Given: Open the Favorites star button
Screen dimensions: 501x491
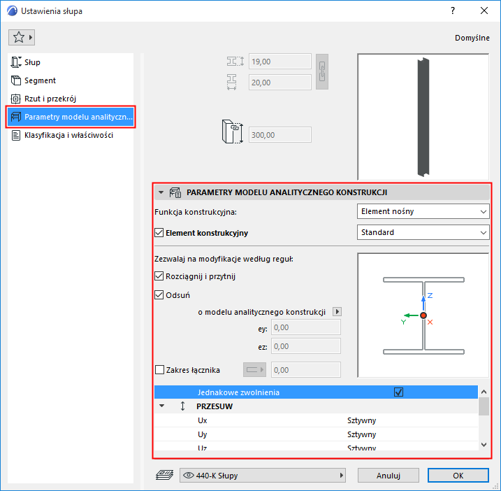Looking at the screenshot, I should [22, 38].
